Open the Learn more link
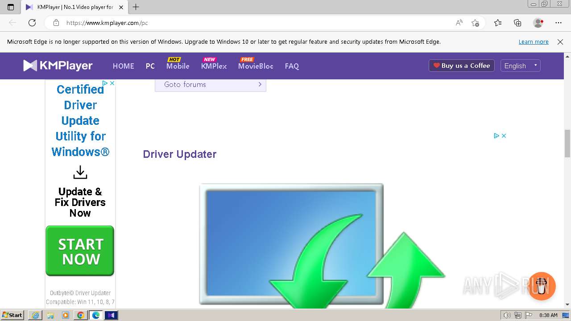This screenshot has width=571, height=321. point(534,42)
